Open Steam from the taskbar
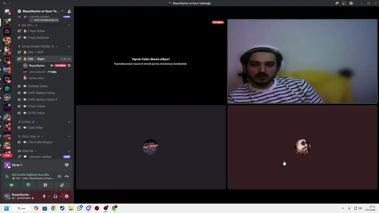 point(62,208)
